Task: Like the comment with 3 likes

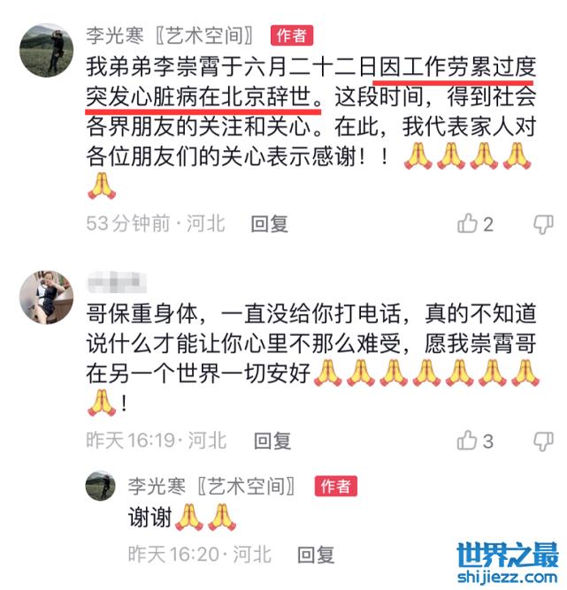Action: [467, 440]
